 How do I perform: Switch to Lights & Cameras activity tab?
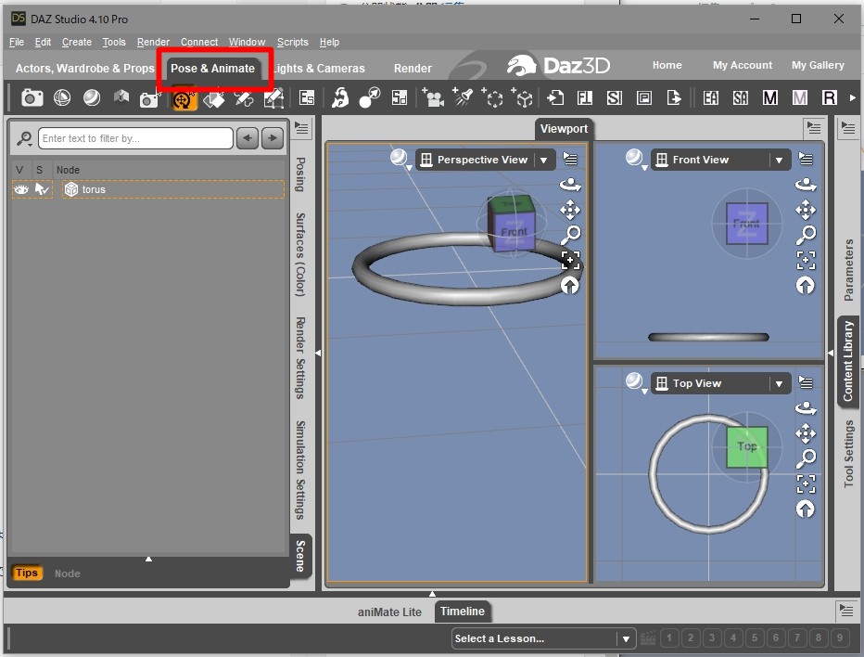click(319, 69)
